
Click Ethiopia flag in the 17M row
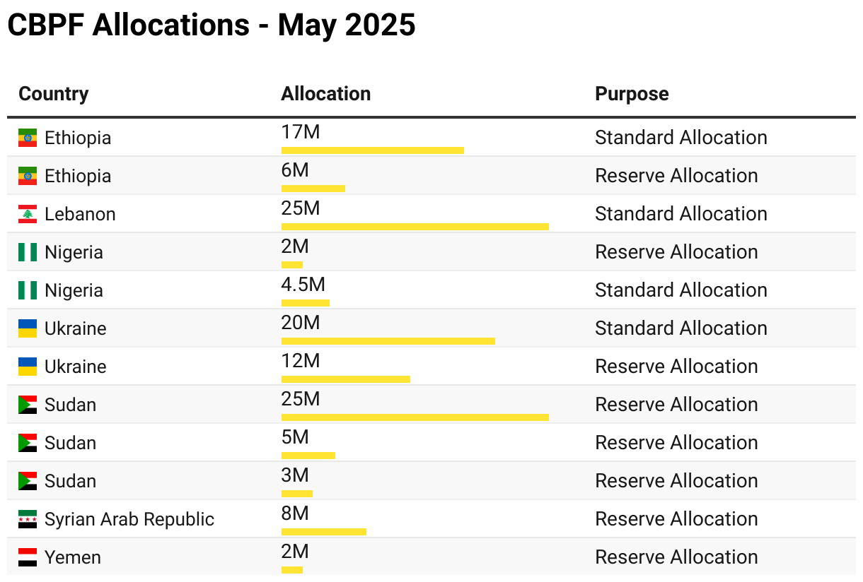pyautogui.click(x=28, y=138)
